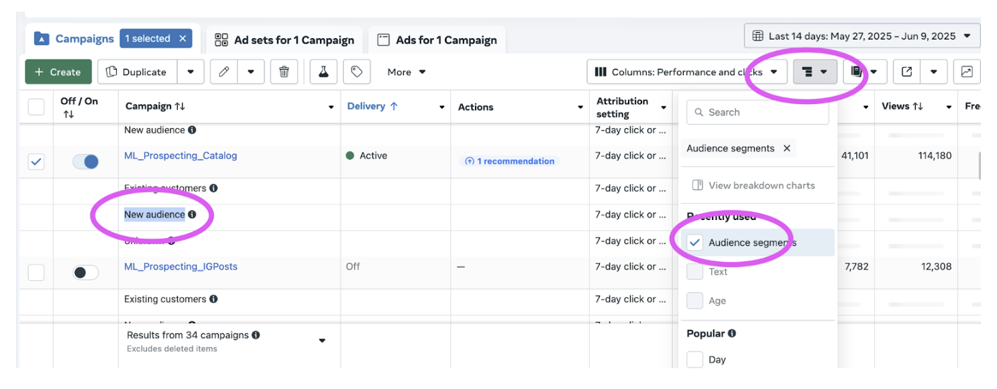Click the info icon beside Popular
This screenshot has width=997, height=389.
pyautogui.click(x=732, y=333)
